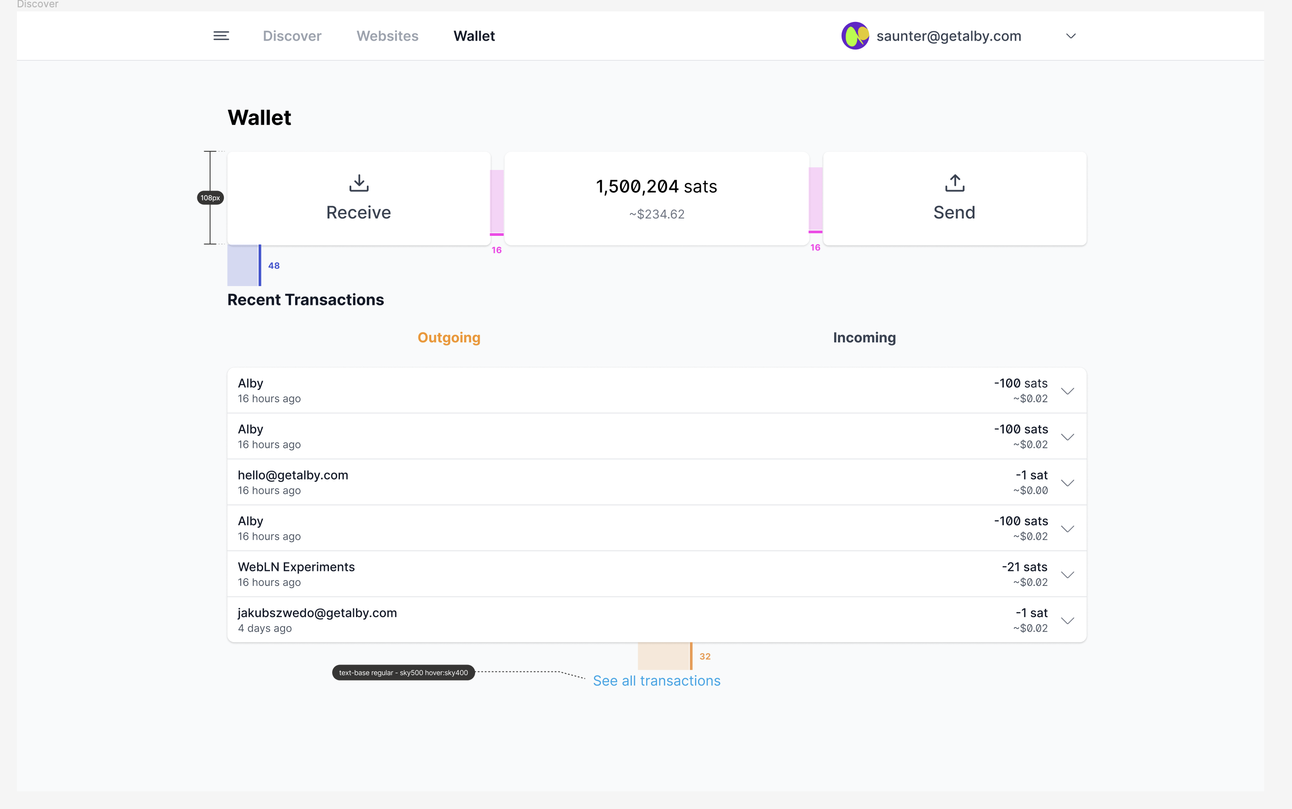Expand the second Alby transaction entry

1068,436
